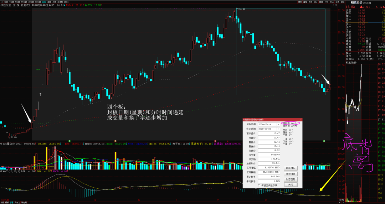Viewport: 385px width, 204px height.
Task: Click the 买五 18.46 order book row
Action: point(365,35)
